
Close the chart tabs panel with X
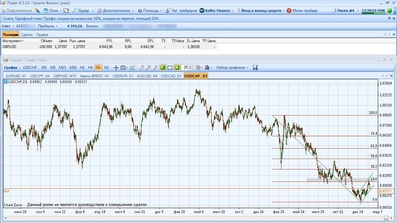(391, 76)
